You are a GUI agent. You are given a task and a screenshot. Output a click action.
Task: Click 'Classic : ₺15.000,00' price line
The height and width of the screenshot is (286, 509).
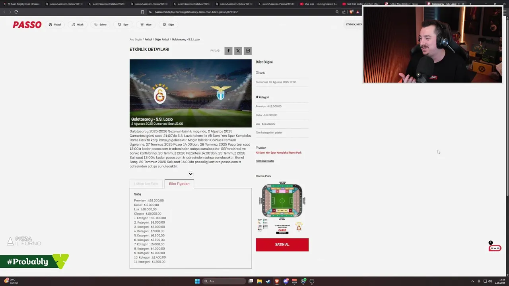(148, 214)
